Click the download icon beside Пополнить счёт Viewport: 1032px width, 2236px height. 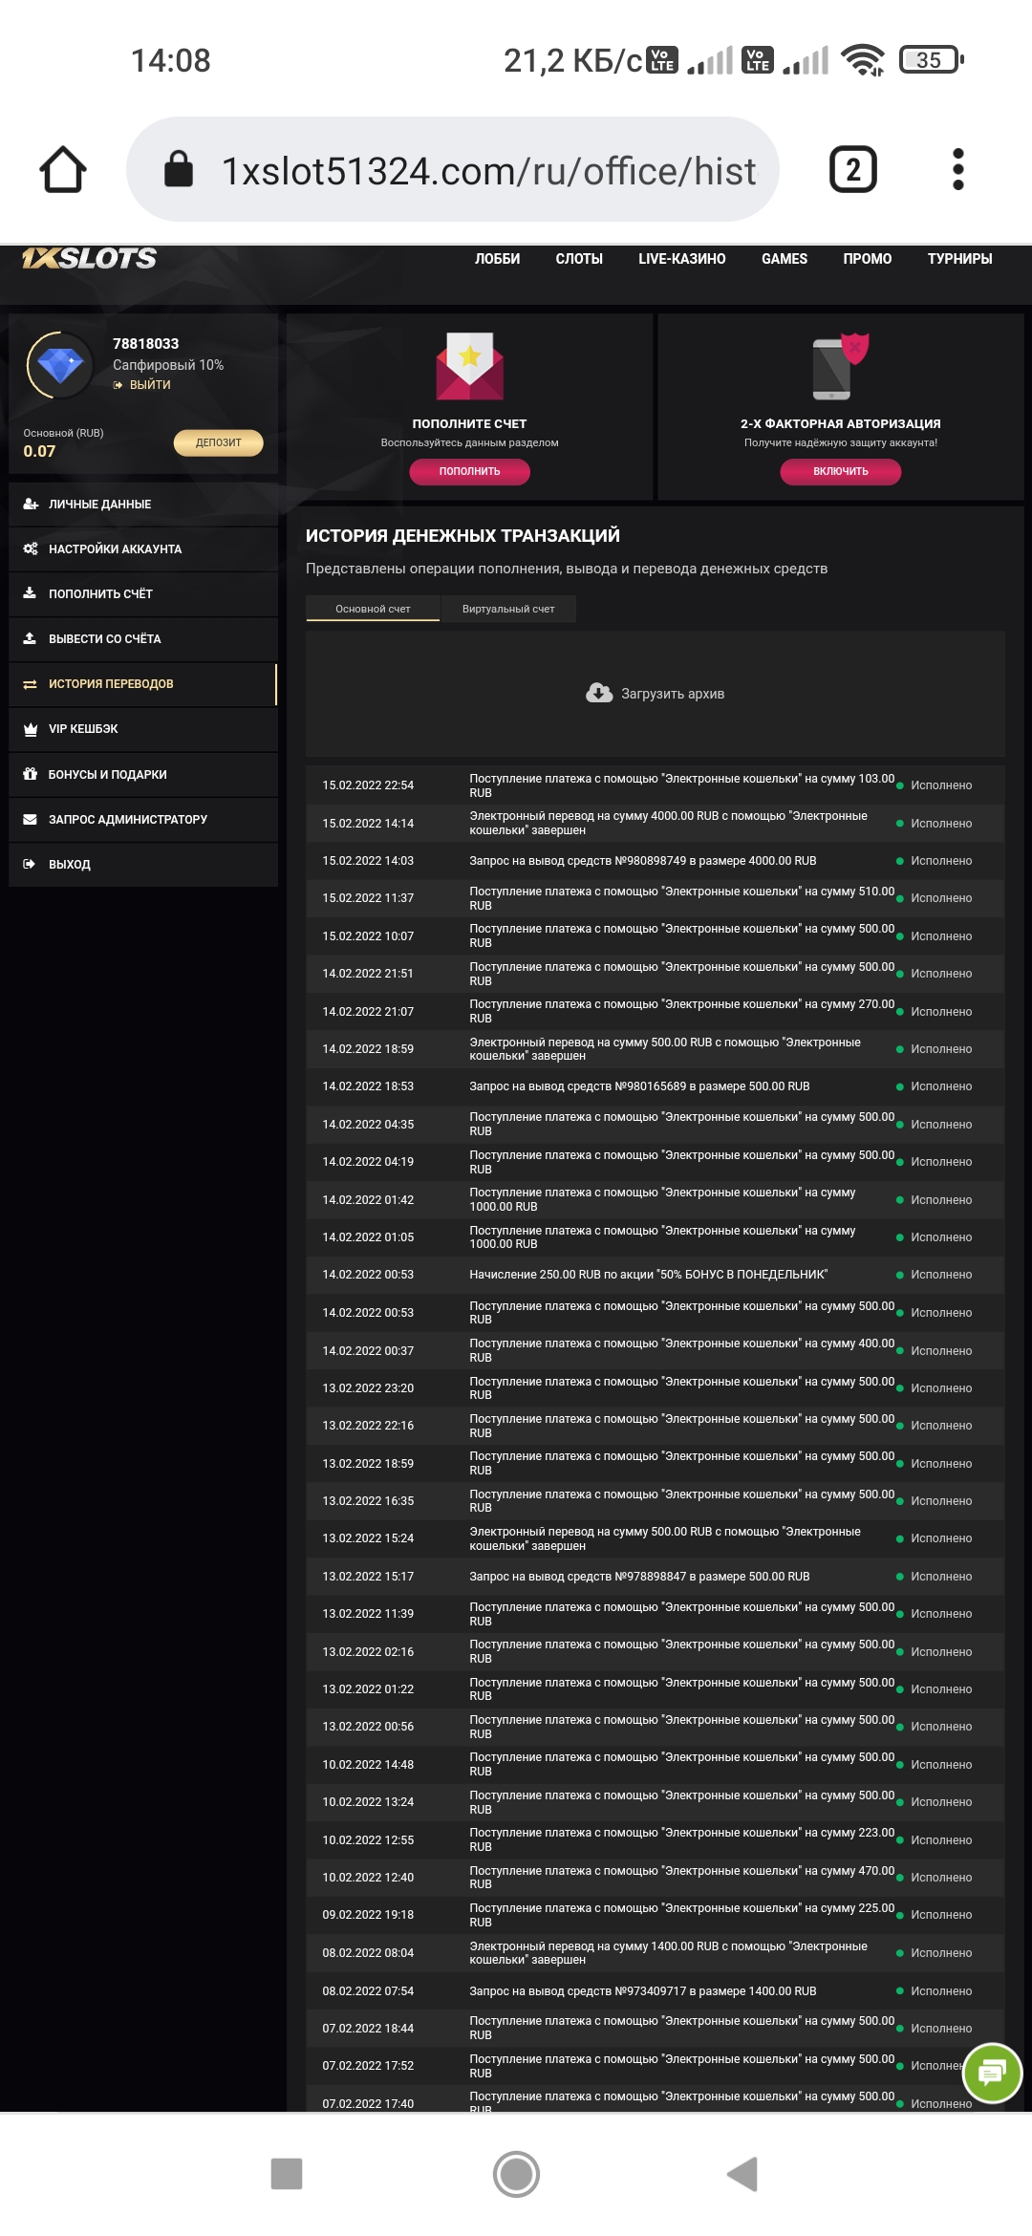pyautogui.click(x=30, y=593)
